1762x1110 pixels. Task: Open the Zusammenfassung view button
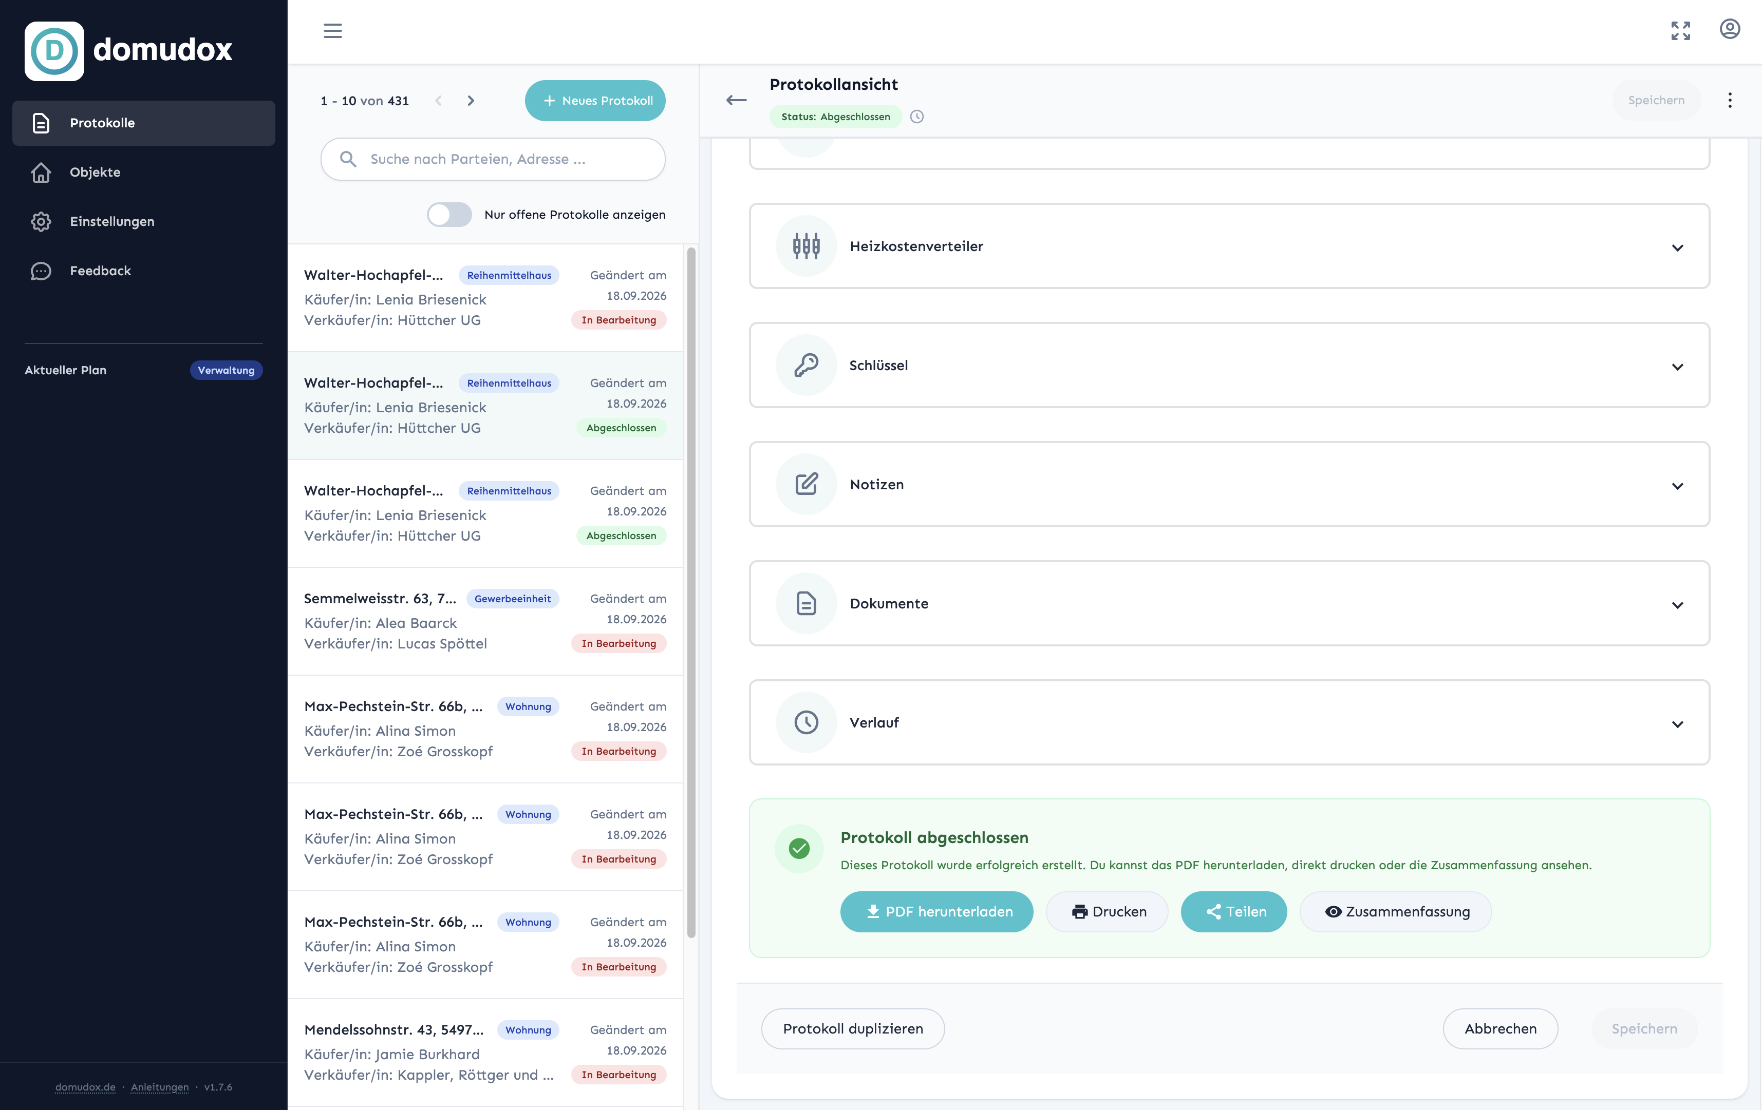coord(1395,912)
